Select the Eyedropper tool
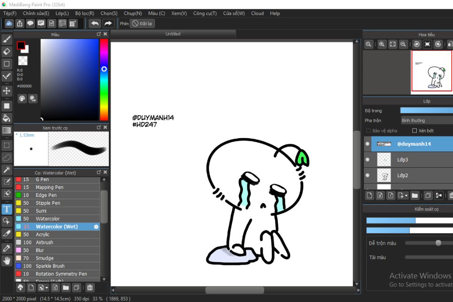The width and height of the screenshot is (453, 302). click(x=7, y=248)
